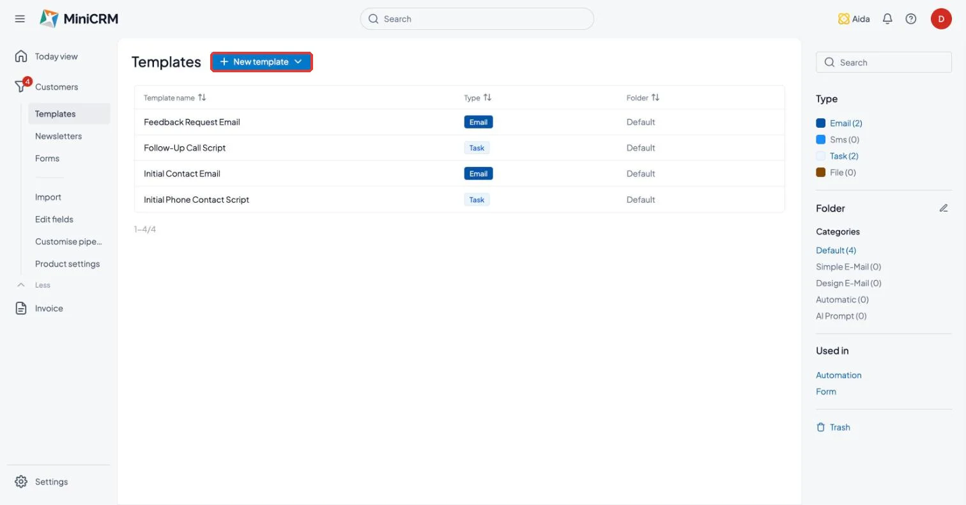Open the notifications bell
The image size is (966, 505).
(x=887, y=19)
